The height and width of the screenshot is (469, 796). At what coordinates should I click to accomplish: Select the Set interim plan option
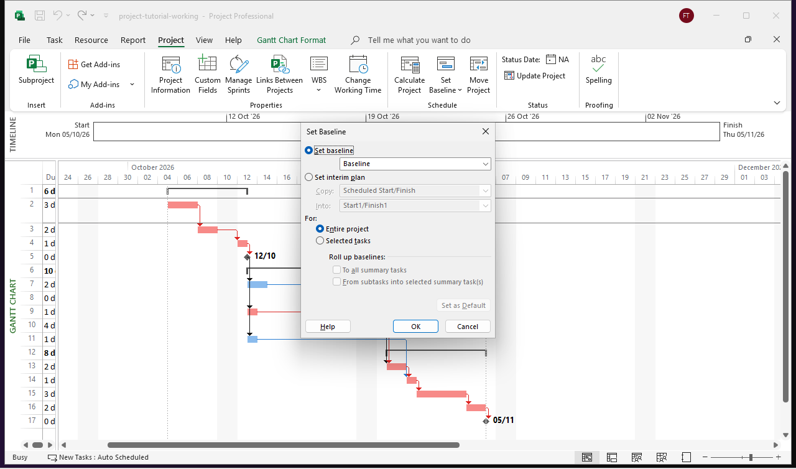[309, 177]
